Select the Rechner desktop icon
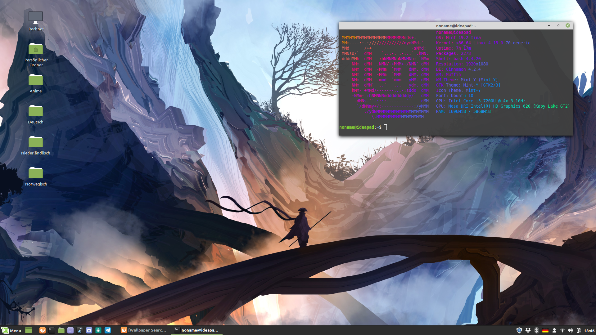Image resolution: width=596 pixels, height=335 pixels. tap(36, 21)
